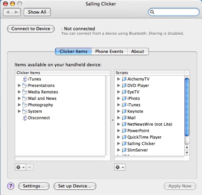Select the AlchemyTV scripts folder icon
The width and height of the screenshot is (202, 195).
(124, 79)
